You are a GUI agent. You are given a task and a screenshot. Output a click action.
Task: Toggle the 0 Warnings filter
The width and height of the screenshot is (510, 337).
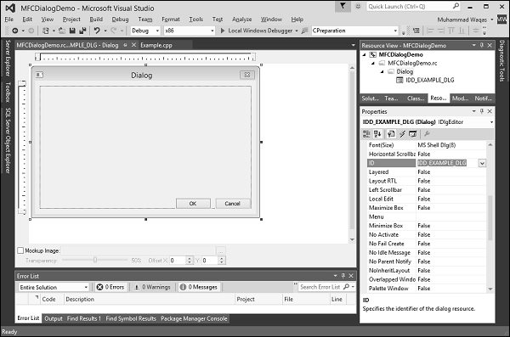click(152, 287)
